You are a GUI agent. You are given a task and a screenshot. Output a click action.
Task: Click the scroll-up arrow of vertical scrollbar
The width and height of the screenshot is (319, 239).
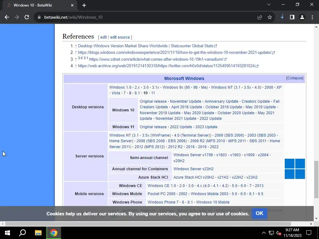tap(316, 27)
